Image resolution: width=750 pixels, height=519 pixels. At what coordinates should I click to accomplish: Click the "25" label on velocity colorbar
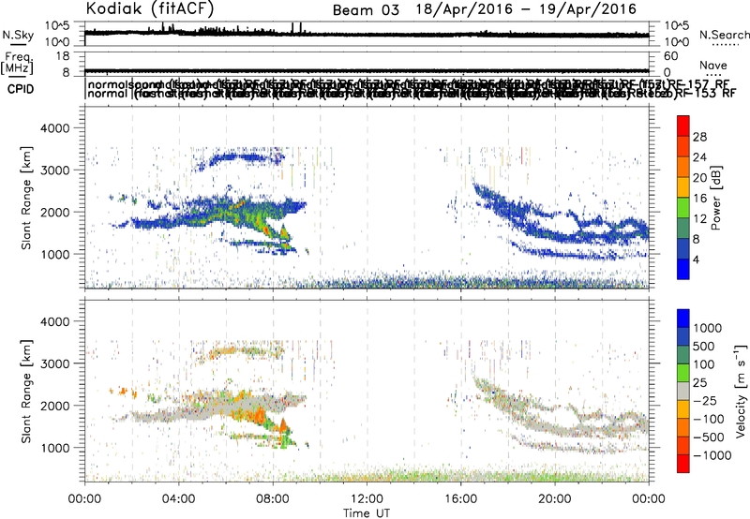699,383
